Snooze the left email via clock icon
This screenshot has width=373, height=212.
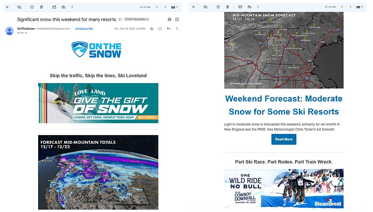point(32,7)
